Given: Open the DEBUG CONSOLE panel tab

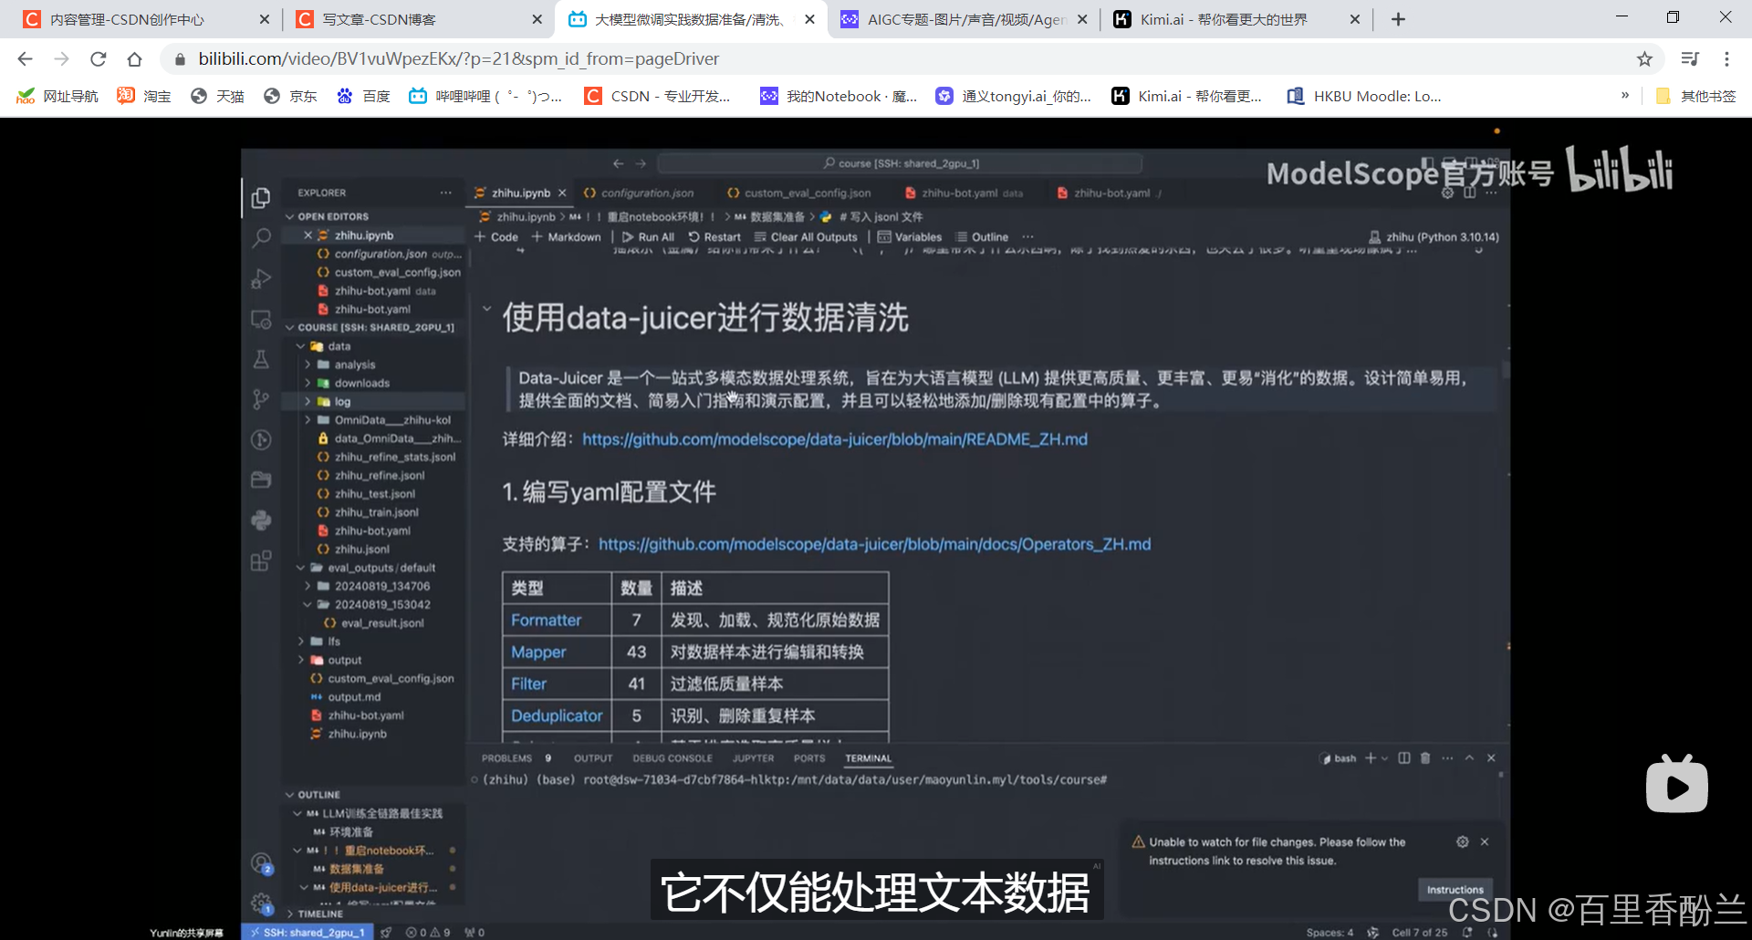Looking at the screenshot, I should coord(673,758).
